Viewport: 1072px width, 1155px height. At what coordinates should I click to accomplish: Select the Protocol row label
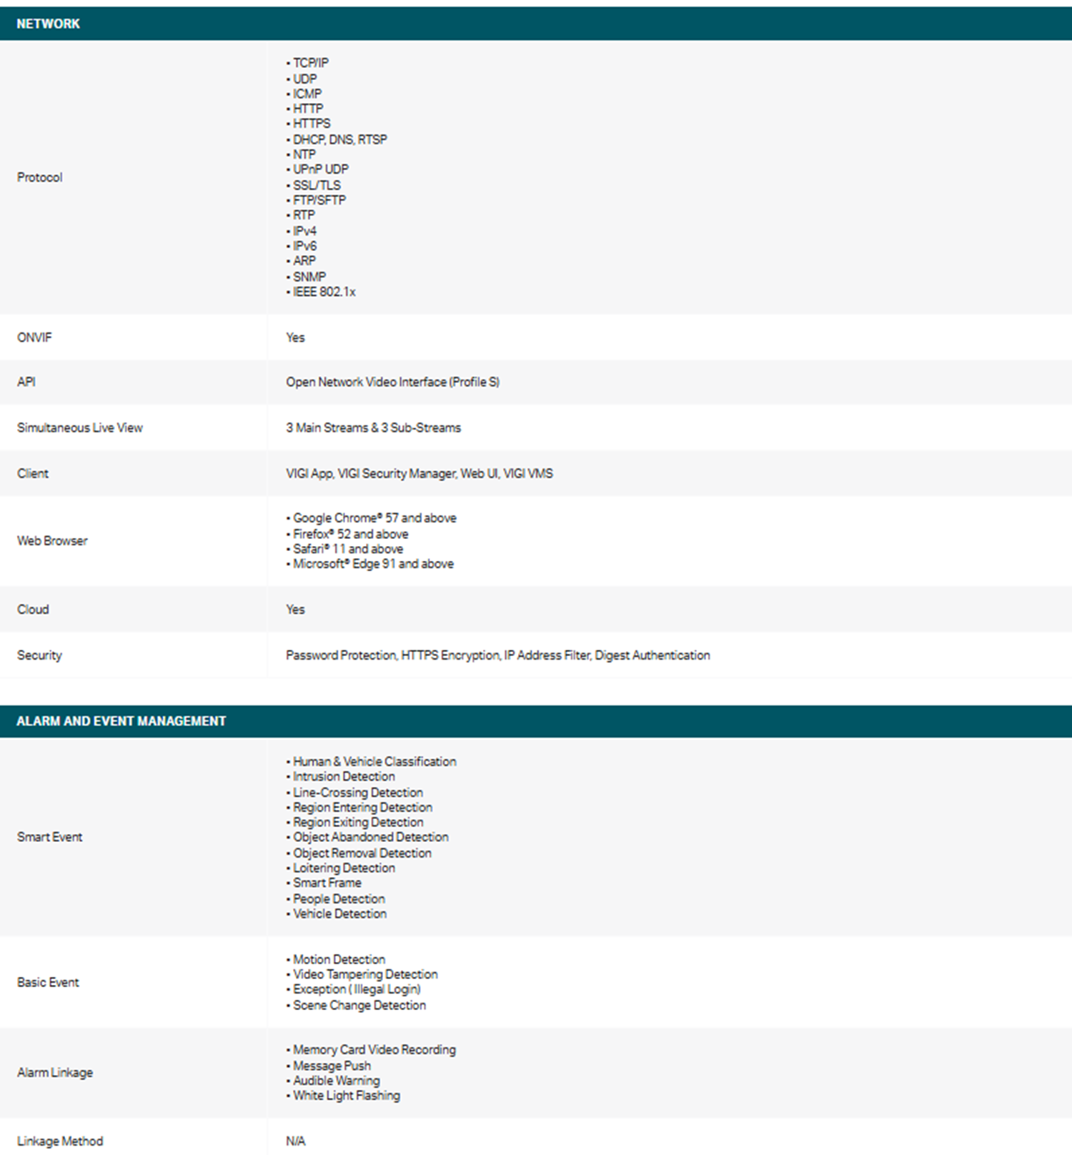[x=40, y=177]
